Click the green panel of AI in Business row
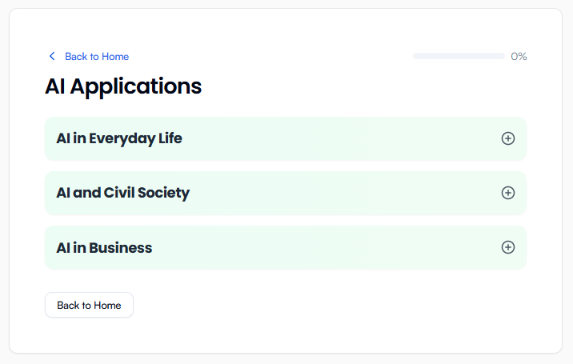 point(320,247)
